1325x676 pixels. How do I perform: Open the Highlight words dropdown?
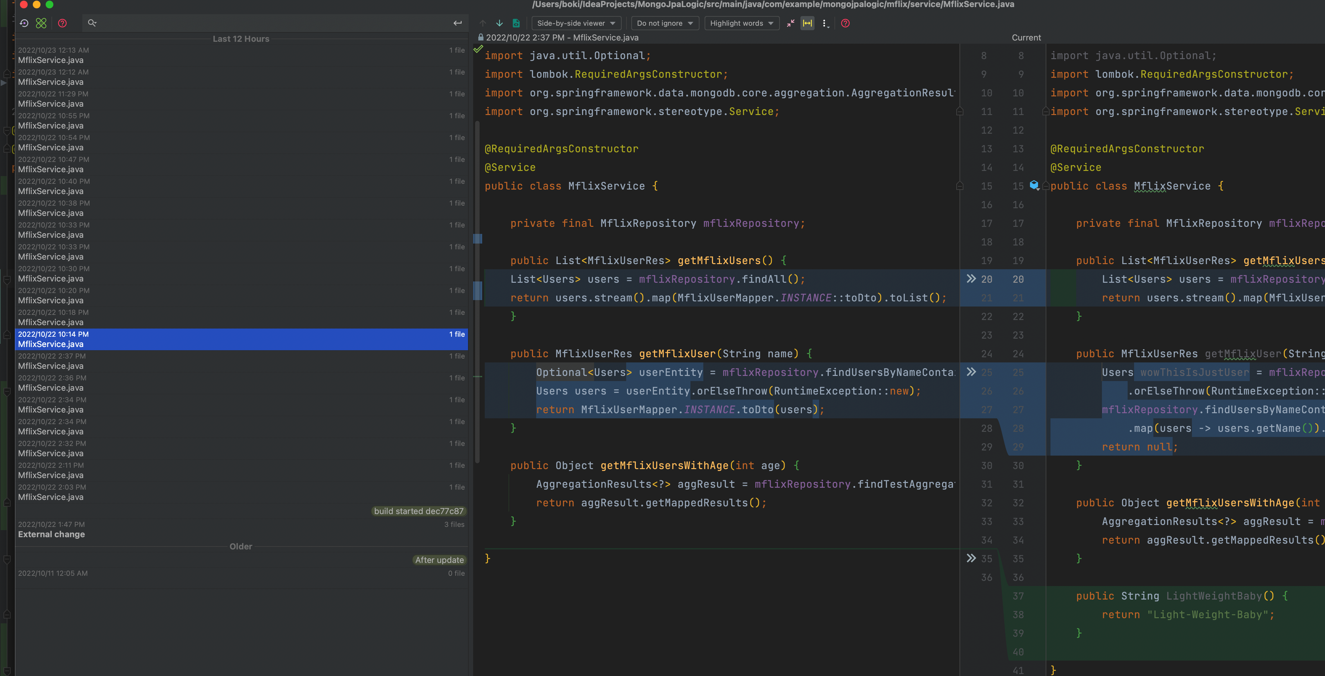click(741, 23)
